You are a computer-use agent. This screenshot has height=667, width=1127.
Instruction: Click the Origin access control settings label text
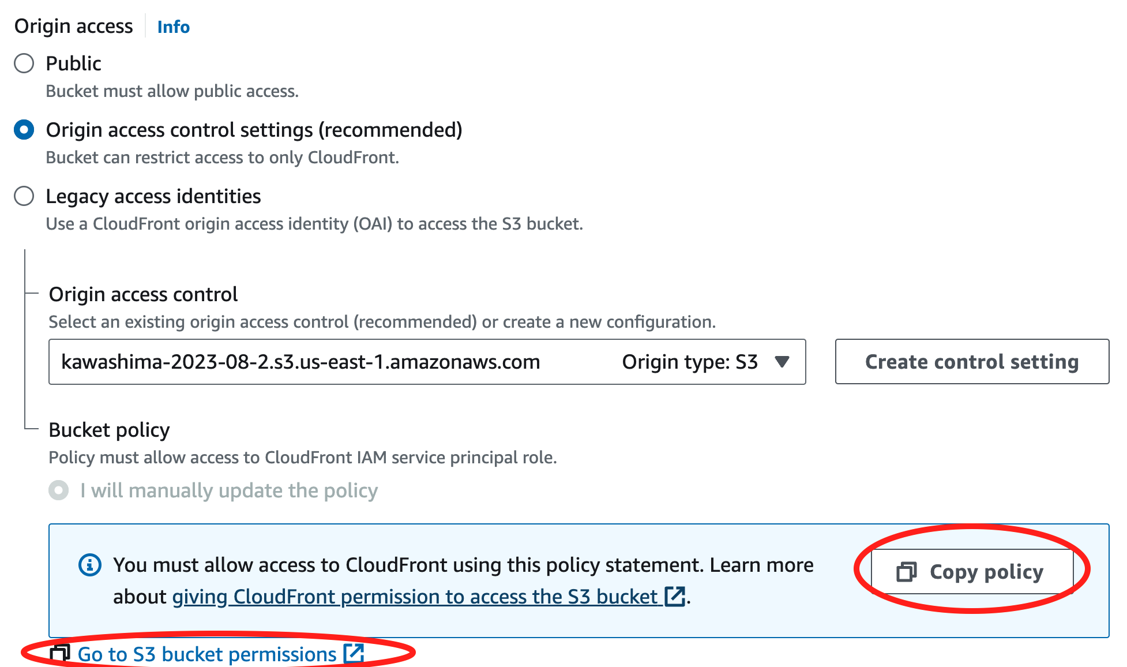pos(254,130)
